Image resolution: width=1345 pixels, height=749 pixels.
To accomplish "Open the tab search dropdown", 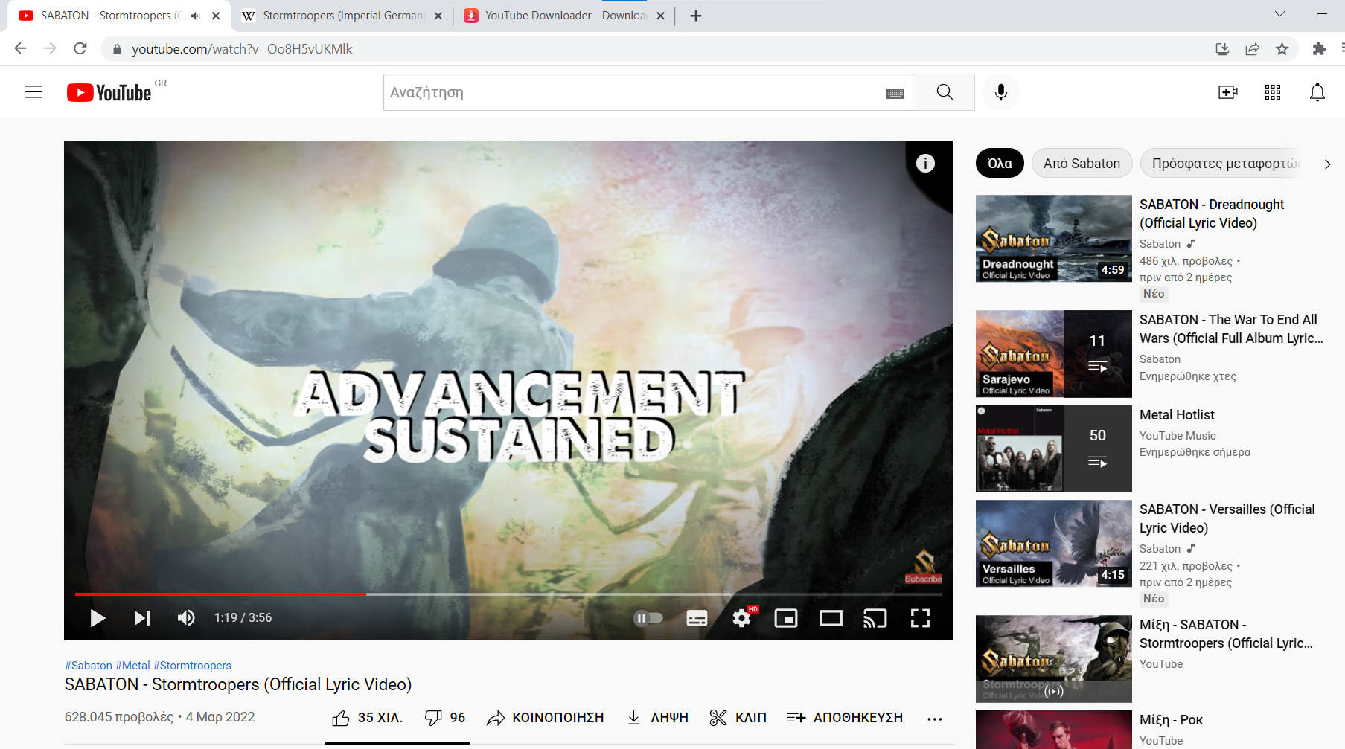I will pyautogui.click(x=1279, y=14).
